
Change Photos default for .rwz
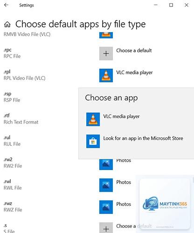(x=124, y=204)
